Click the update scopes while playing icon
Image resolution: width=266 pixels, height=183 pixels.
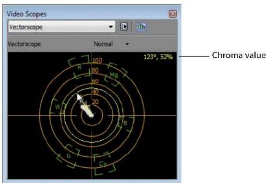(124, 27)
